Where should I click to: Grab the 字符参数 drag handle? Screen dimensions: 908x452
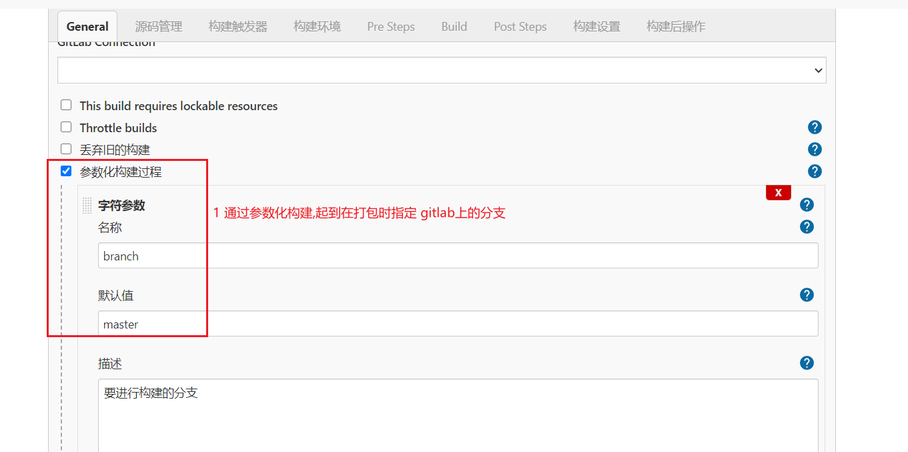87,206
